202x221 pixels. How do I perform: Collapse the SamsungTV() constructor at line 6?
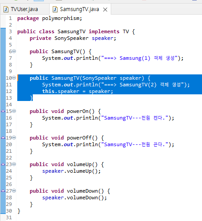pyautogui.click(x=14, y=51)
